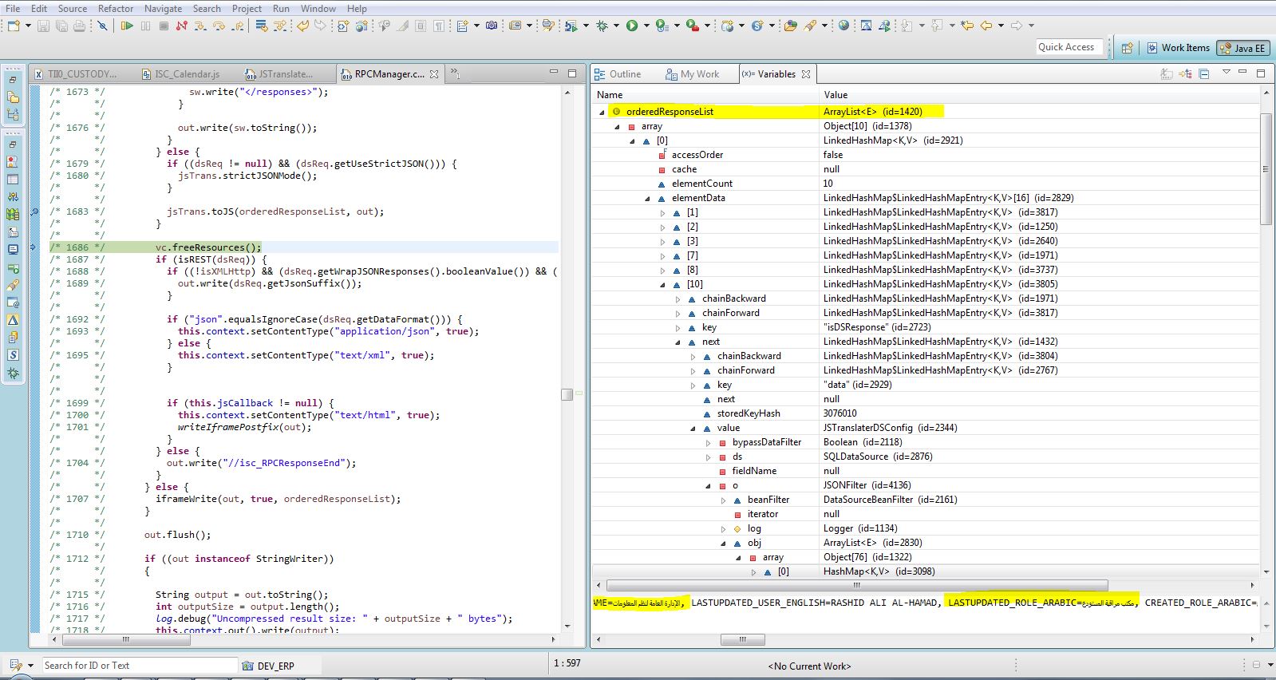The width and height of the screenshot is (1276, 680).
Task: Select the Java EE perspective button
Action: coord(1242,48)
